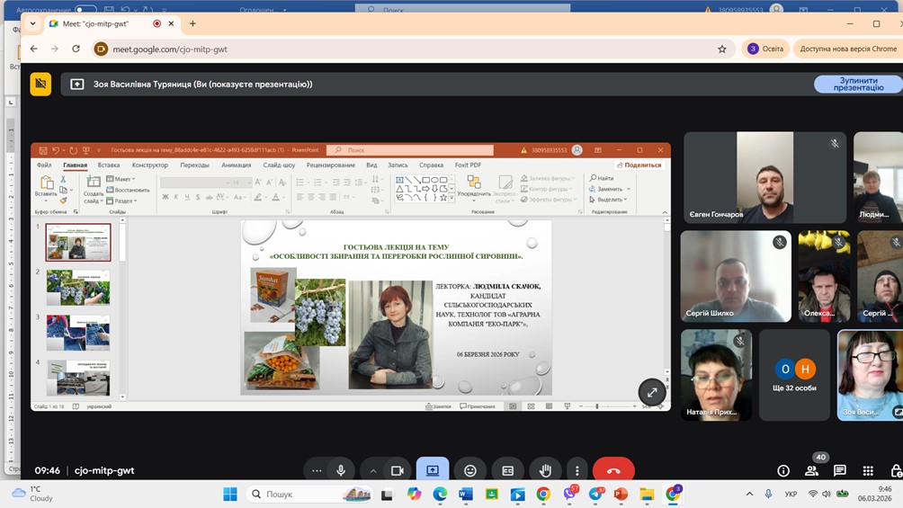
Task: Leave the call with red hang-up button
Action: pos(613,470)
